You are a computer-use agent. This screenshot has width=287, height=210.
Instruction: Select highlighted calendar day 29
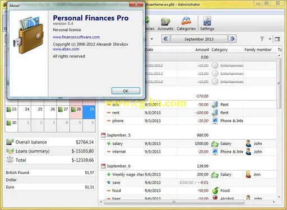[x=89, y=112]
